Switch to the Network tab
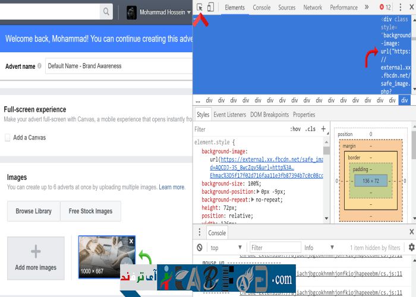Viewport: 416px width, 297px height. click(x=313, y=8)
